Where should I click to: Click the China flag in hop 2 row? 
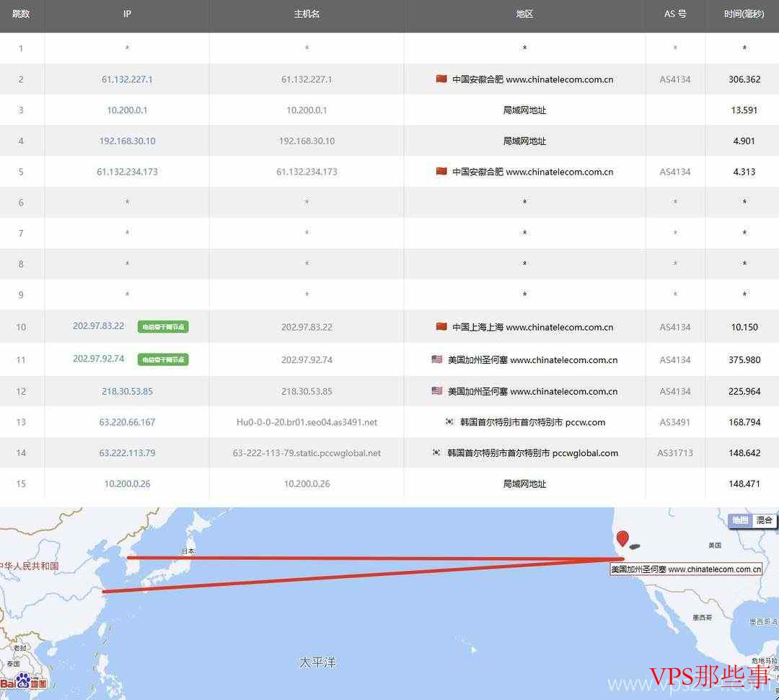coord(441,79)
